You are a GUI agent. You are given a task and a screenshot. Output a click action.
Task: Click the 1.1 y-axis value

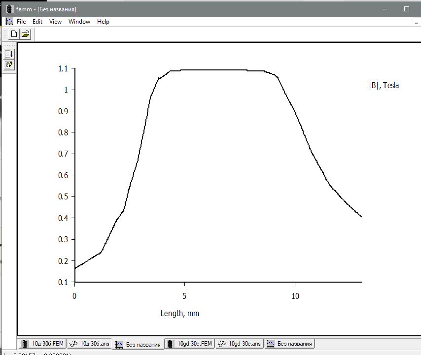point(63,68)
